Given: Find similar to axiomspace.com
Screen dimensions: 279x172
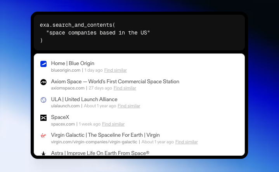Looking at the screenshot, I should point(125,88).
